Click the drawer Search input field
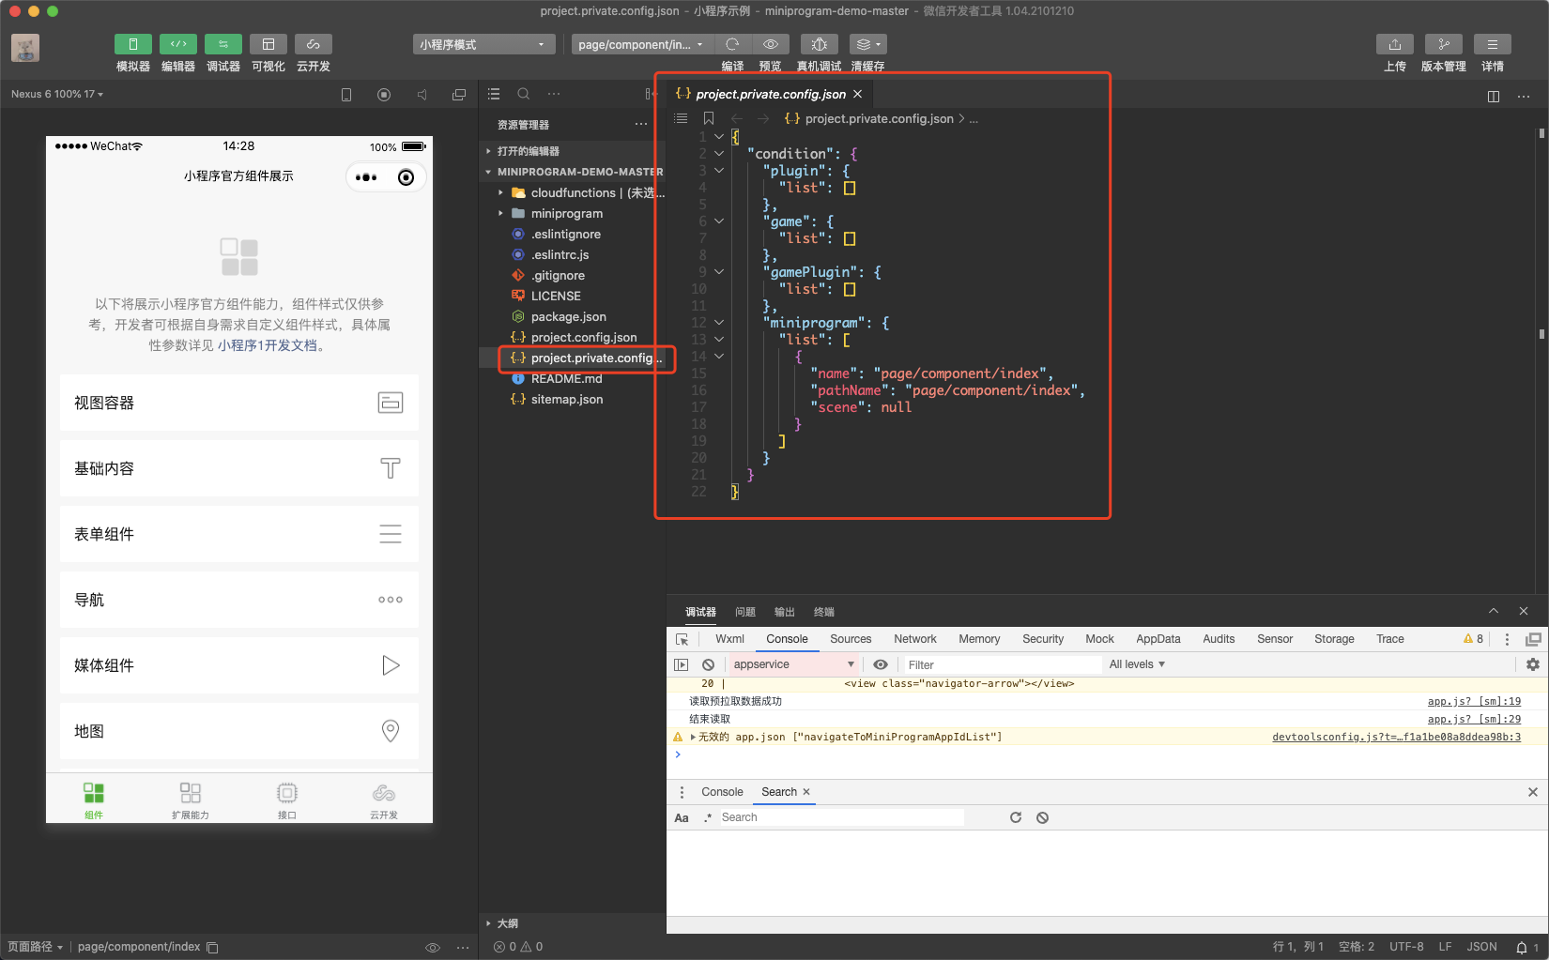 [x=840, y=817]
